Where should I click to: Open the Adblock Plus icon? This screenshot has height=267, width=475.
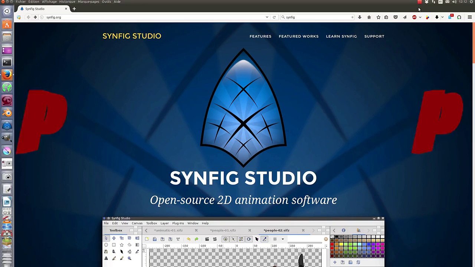[414, 17]
